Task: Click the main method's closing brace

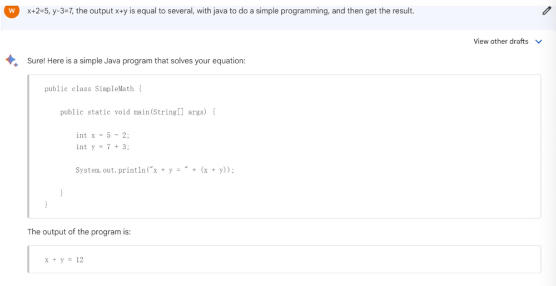Action: [62, 193]
